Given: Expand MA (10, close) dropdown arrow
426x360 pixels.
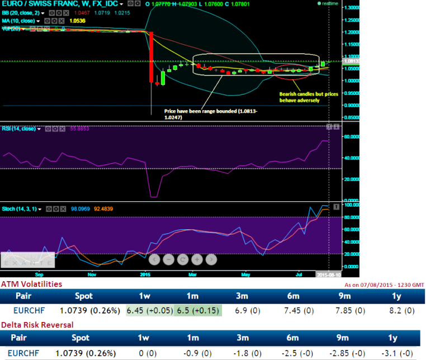Looking at the screenshot, I should [38, 21].
